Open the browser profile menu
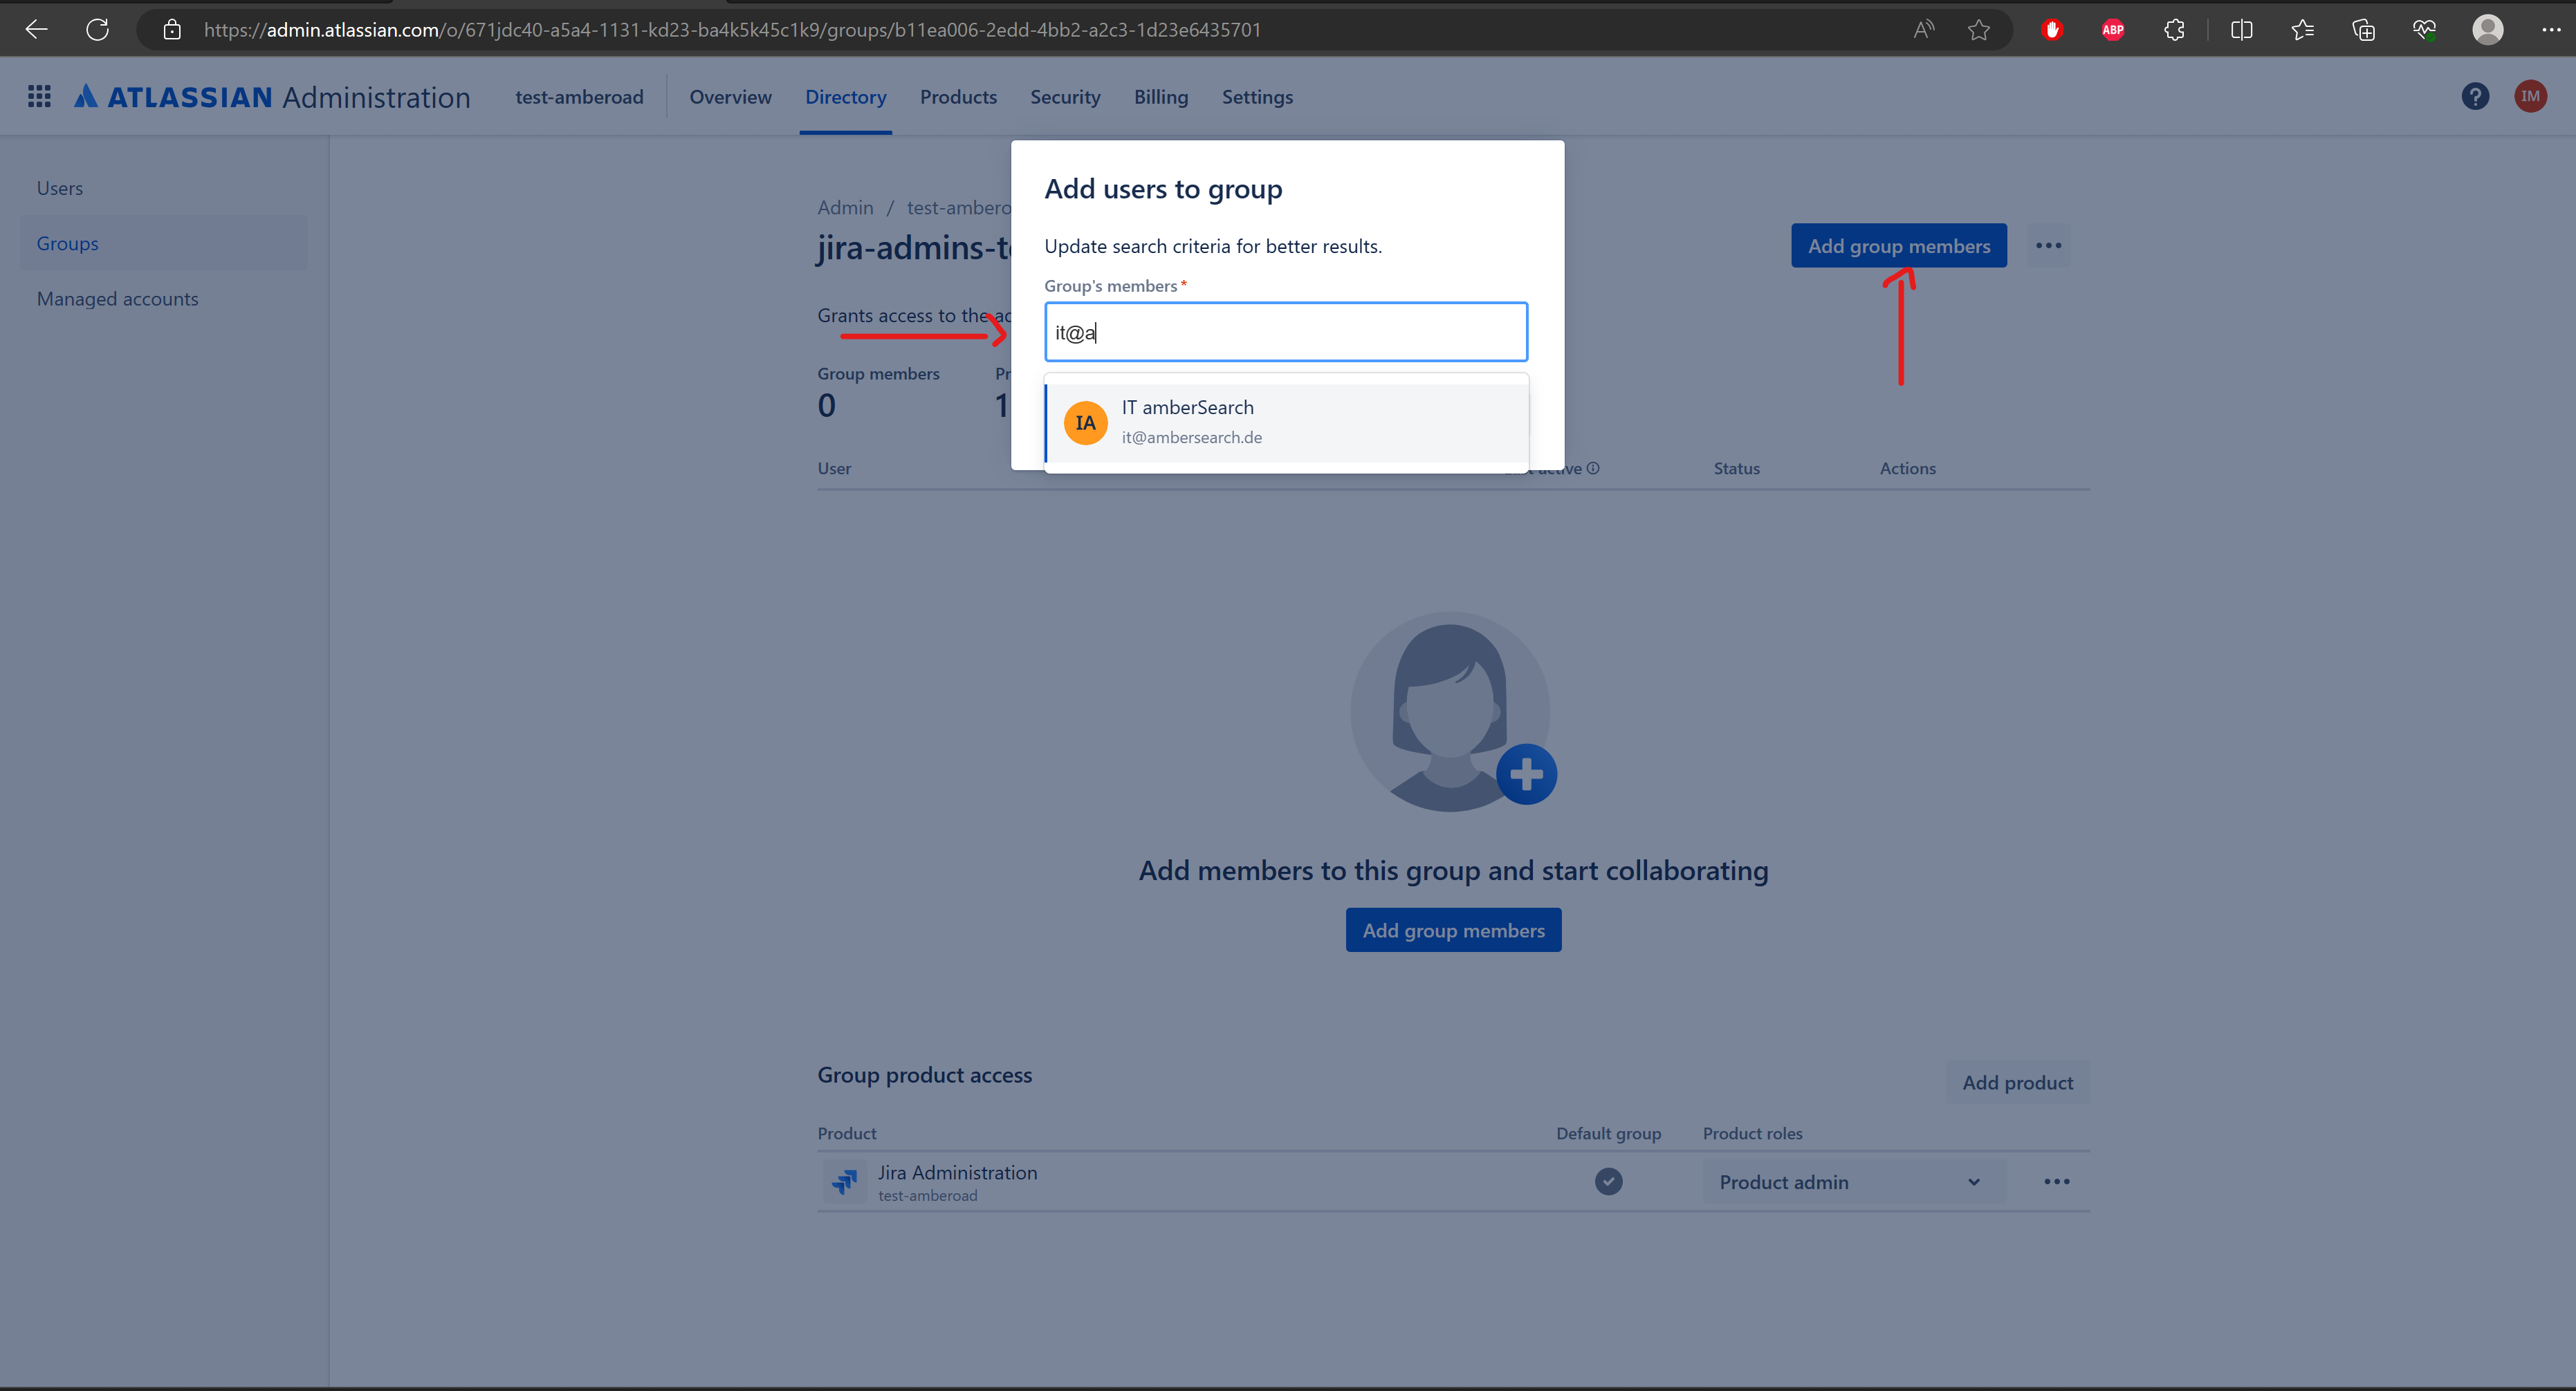The image size is (2576, 1391). [2488, 30]
